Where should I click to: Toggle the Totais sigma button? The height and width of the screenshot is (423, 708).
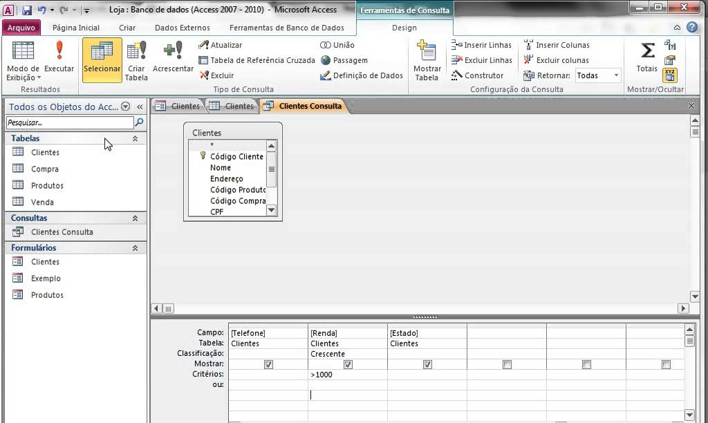coord(647,57)
